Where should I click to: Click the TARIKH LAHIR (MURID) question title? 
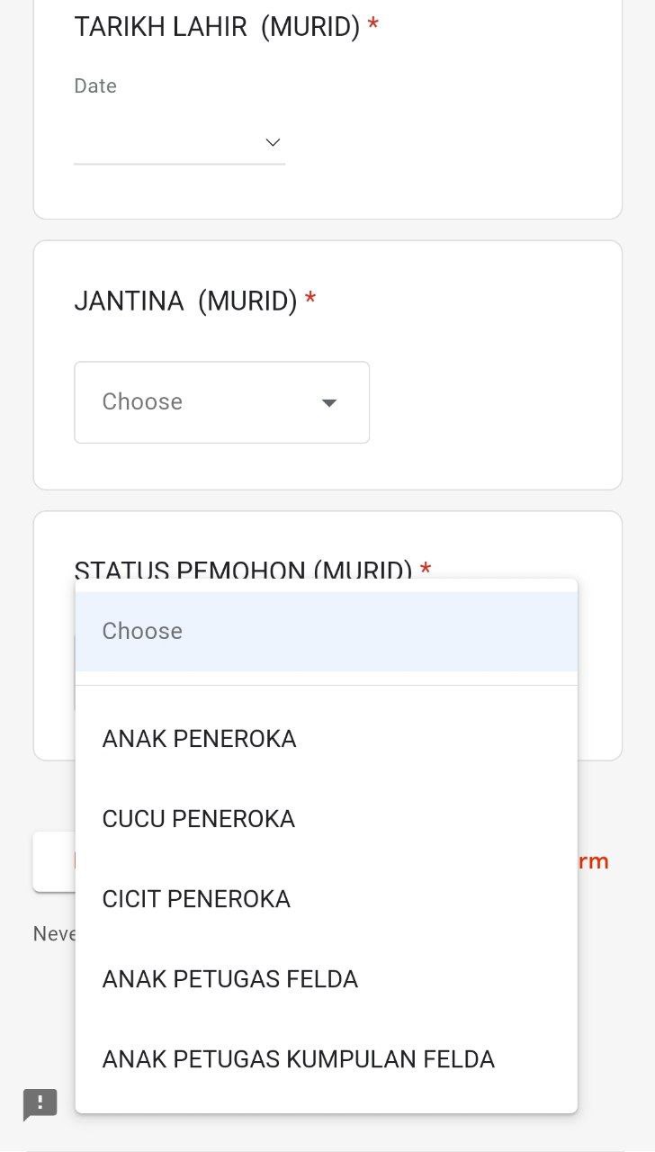coord(217,27)
